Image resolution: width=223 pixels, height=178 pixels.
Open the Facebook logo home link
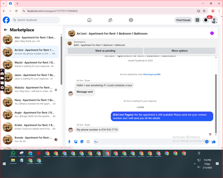click(x=6, y=20)
